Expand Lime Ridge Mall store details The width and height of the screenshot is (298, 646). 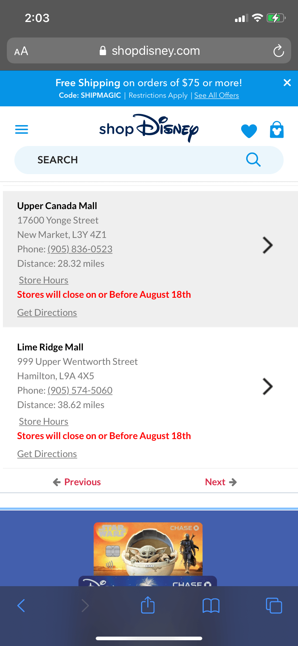point(267,387)
